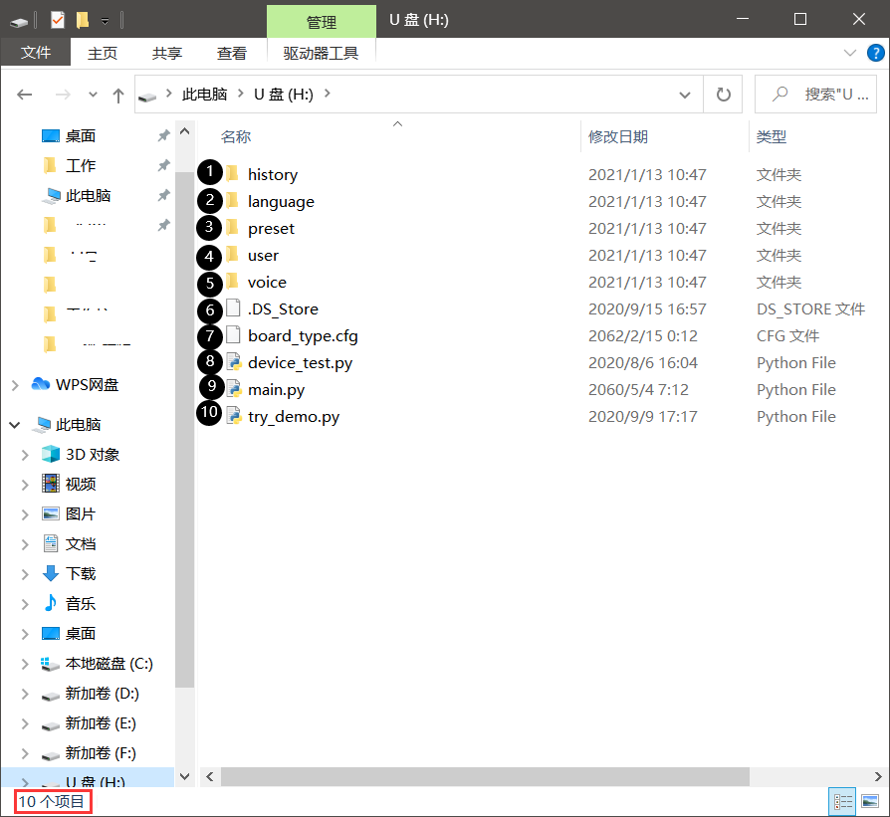890x817 pixels.
Task: Open the recent locations dropdown arrow
Action: point(94,95)
